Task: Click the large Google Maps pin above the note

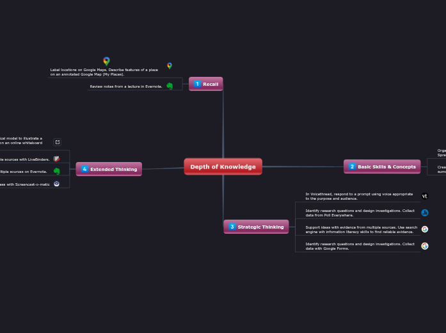Action: point(106,61)
